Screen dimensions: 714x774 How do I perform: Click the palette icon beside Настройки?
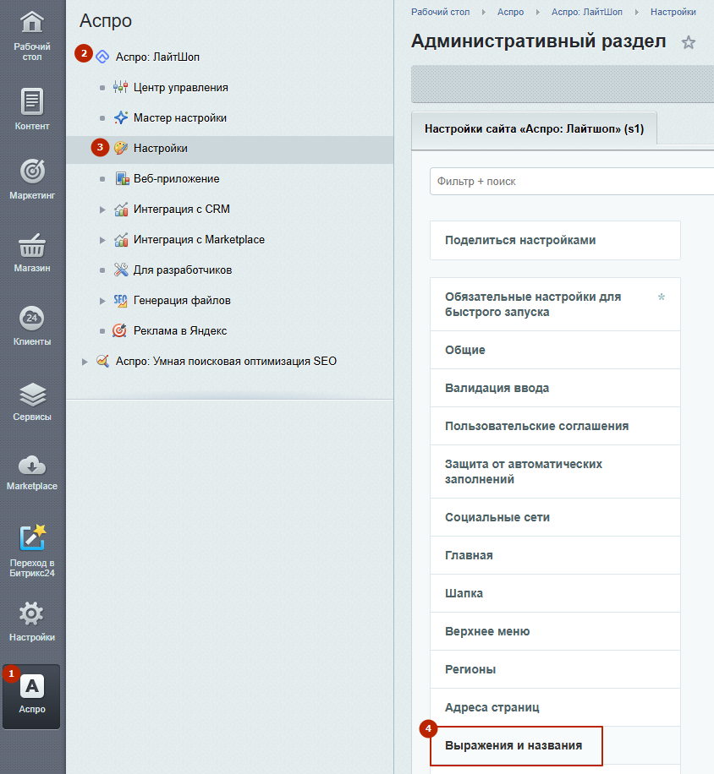click(x=121, y=148)
